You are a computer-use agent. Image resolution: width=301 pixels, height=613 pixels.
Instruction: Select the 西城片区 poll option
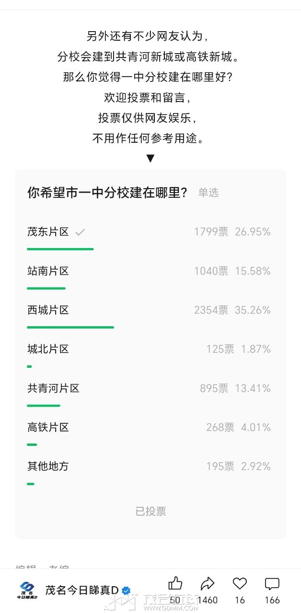tap(150, 316)
